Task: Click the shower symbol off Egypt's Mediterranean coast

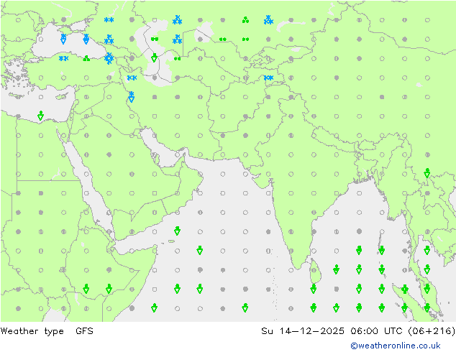Action: click(41, 116)
